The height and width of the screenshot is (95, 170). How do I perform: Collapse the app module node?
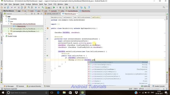(4, 16)
